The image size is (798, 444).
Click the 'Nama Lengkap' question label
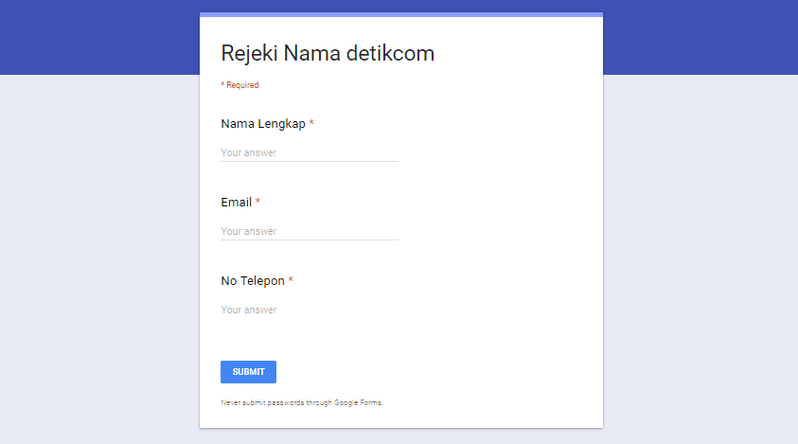click(x=263, y=124)
